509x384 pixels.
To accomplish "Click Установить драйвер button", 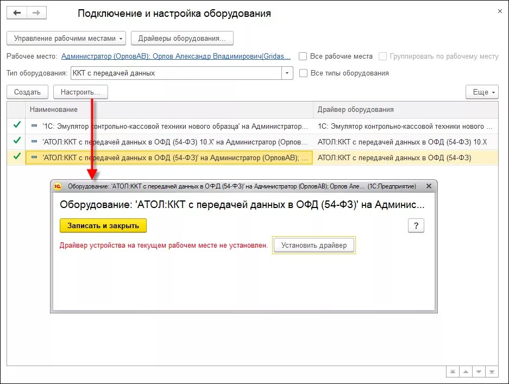I will (314, 245).
